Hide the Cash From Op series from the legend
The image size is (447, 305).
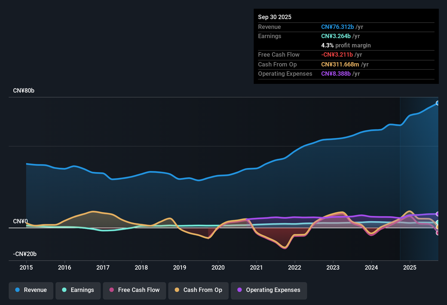click(x=198, y=290)
